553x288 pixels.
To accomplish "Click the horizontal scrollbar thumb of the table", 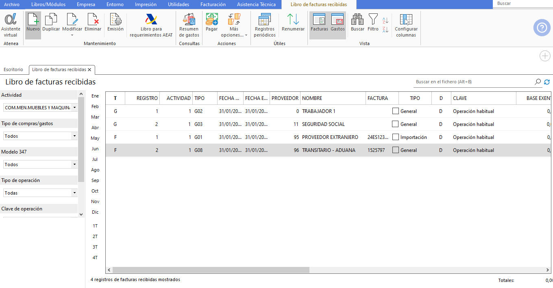I will (x=211, y=270).
